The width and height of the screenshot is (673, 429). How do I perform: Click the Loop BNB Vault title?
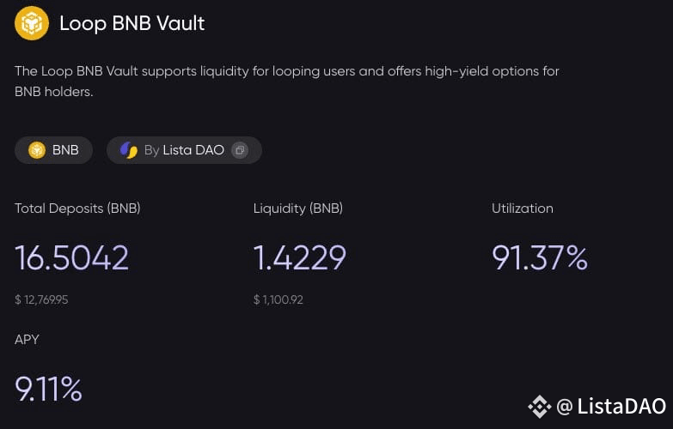coord(132,23)
